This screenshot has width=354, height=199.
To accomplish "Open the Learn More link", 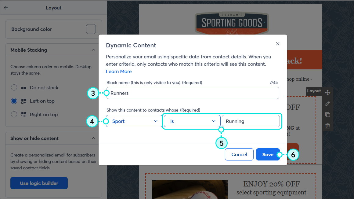I will click(119, 71).
